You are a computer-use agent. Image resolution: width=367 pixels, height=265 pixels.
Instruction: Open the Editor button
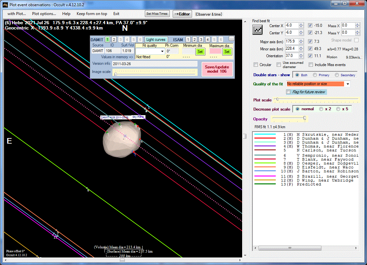tap(182, 14)
